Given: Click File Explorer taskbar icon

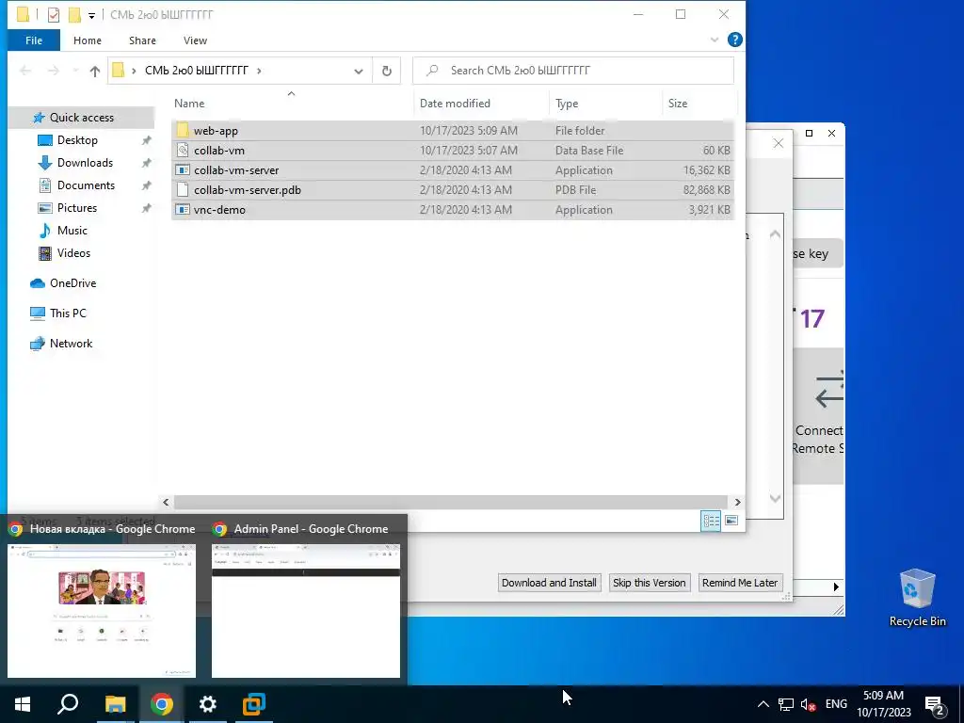Looking at the screenshot, I should tap(115, 704).
